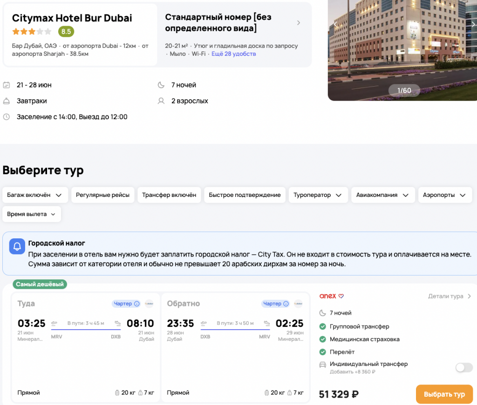477x405 pixels.
Task: Show the next hotel photo
Action: point(473,24)
